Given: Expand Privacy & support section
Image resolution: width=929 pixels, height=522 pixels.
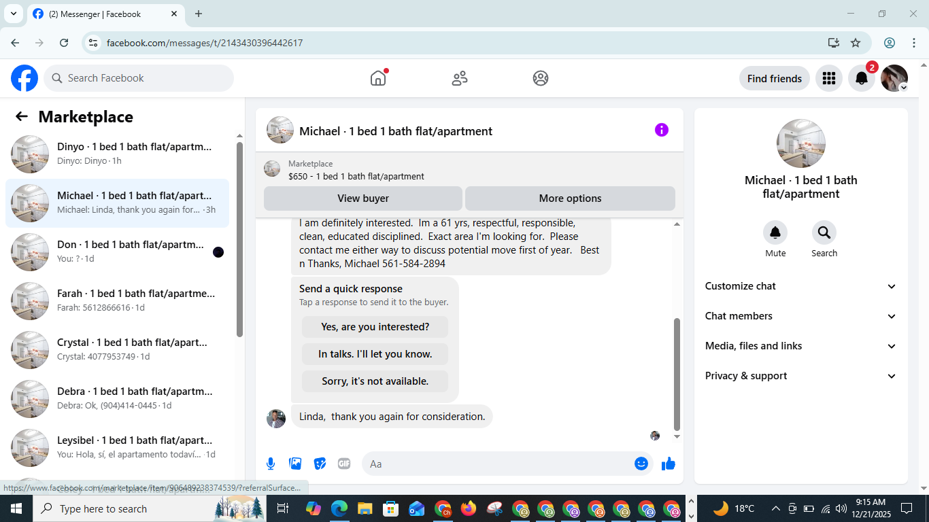Looking at the screenshot, I should pyautogui.click(x=801, y=376).
